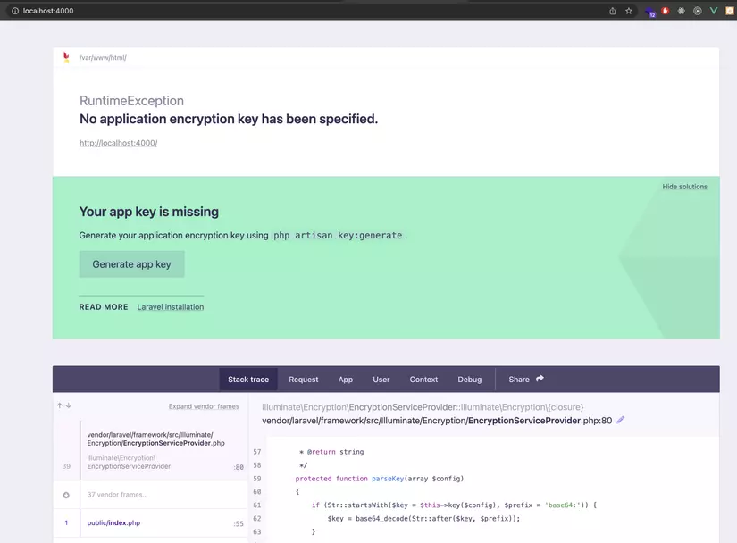Click the Laravel flame logo near /var/www/html/
Image resolution: width=737 pixels, height=543 pixels.
(64, 55)
